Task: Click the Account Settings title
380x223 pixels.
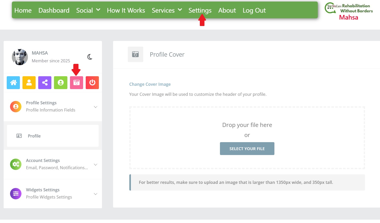Action: [x=43, y=160]
